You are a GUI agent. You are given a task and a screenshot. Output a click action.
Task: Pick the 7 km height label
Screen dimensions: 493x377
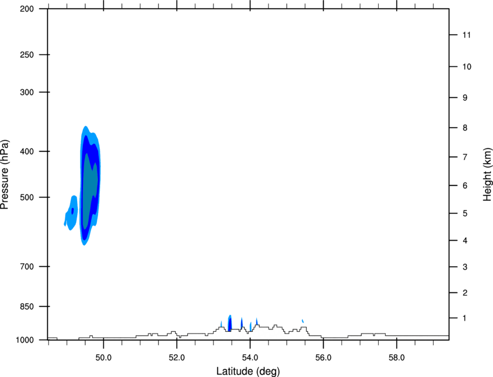465,157
